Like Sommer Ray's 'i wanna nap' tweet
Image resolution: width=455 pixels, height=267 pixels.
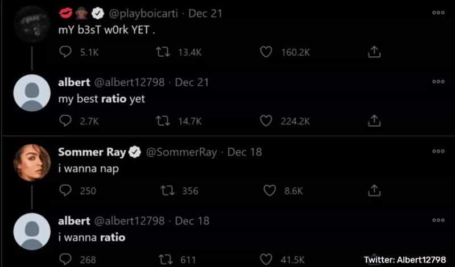pyautogui.click(x=269, y=191)
